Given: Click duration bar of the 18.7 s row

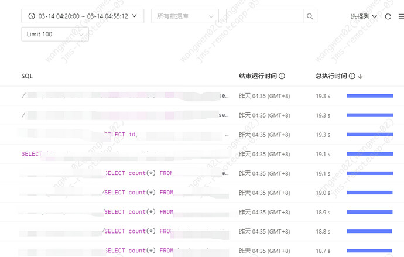Looking at the screenshot, I should 369,251.
